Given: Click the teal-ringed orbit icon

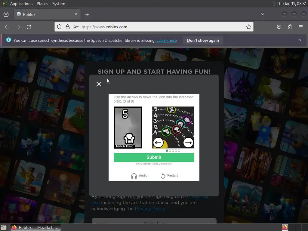Looking at the screenshot, I should click(x=180, y=124).
